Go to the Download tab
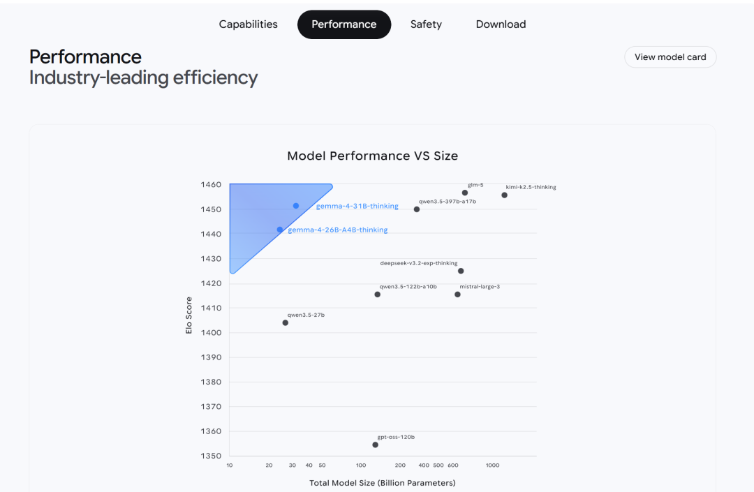This screenshot has height=492, width=754. (501, 24)
